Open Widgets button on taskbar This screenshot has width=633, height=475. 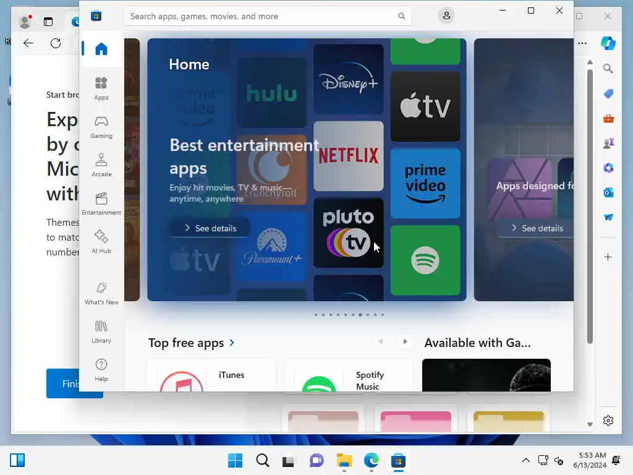[x=17, y=460]
